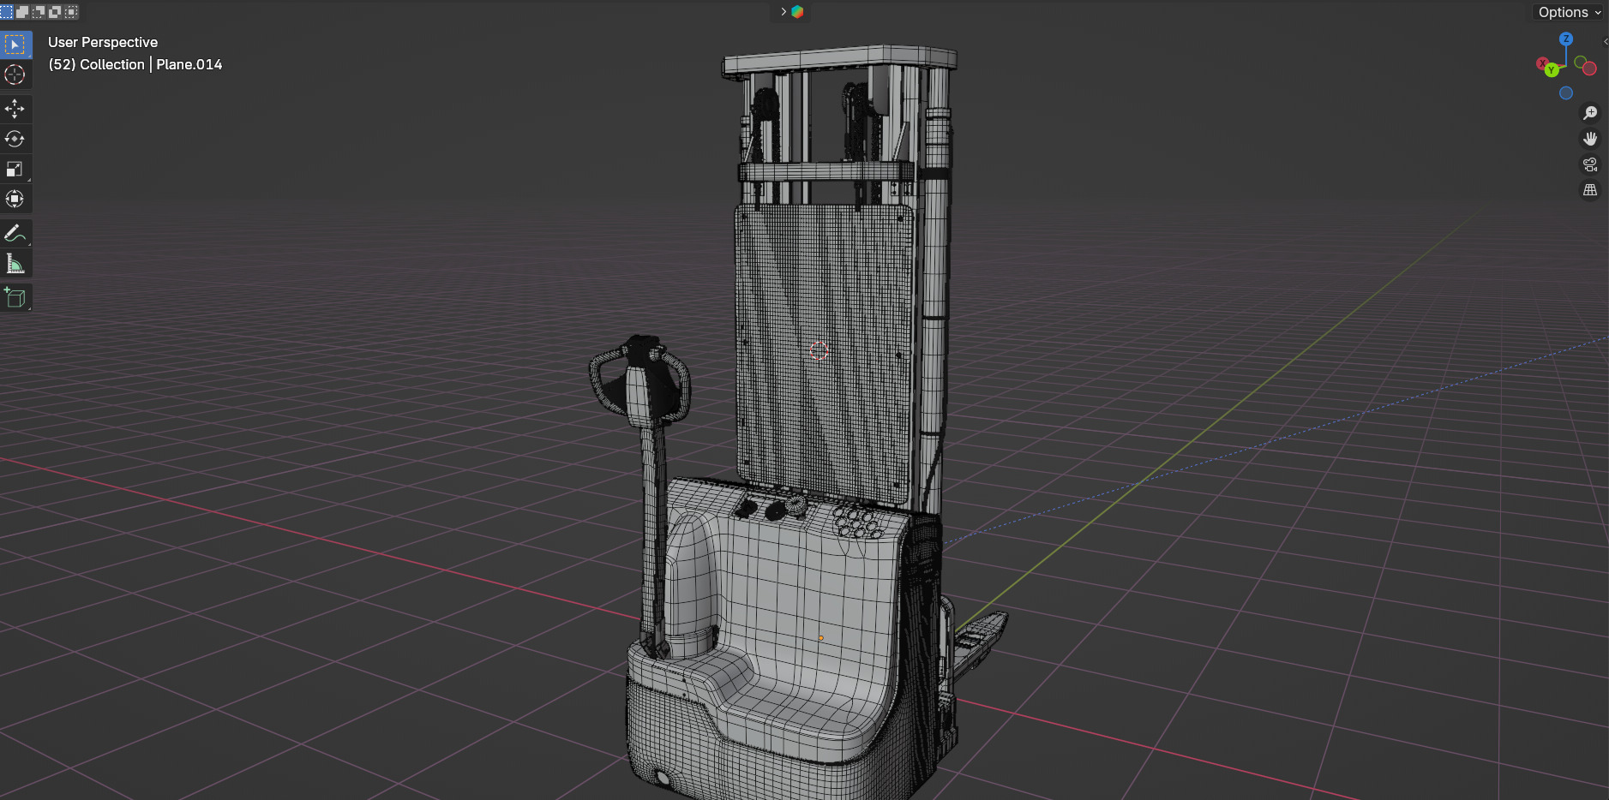Set selection mode to Extend
This screenshot has width=1609, height=800.
(23, 12)
